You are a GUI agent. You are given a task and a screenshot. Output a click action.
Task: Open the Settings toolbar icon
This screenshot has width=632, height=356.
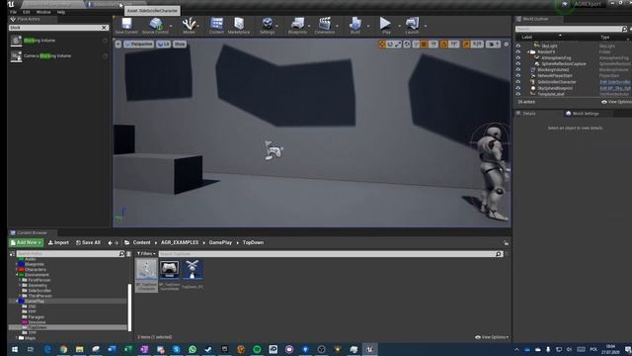pyautogui.click(x=267, y=26)
